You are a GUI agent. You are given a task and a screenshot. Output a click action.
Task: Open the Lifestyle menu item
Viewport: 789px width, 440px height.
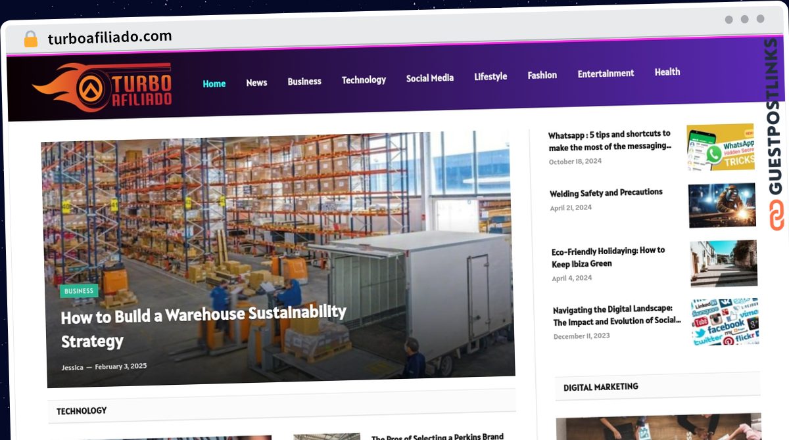click(x=490, y=77)
